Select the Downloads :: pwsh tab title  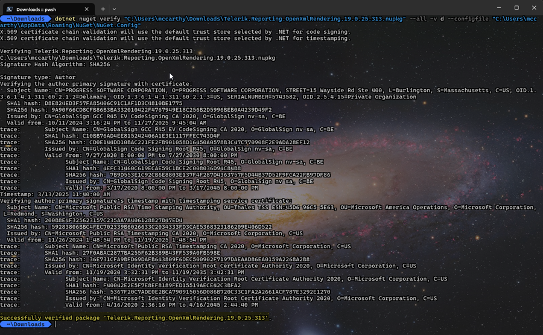click(x=36, y=9)
